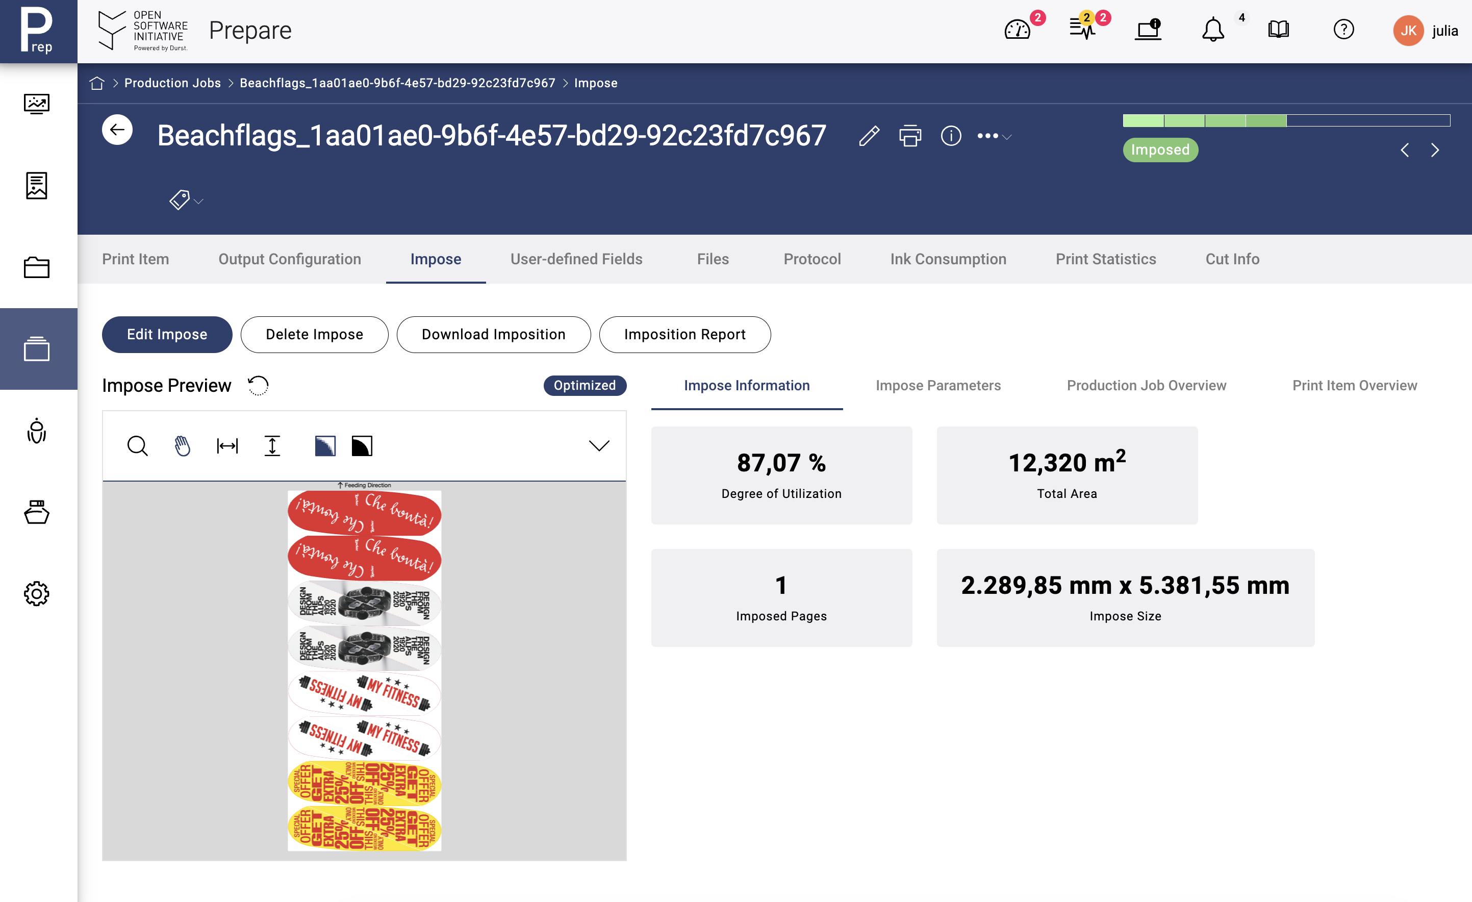Screen dimensions: 1472x902
Task: Click the Optimized badge
Action: pyautogui.click(x=585, y=386)
